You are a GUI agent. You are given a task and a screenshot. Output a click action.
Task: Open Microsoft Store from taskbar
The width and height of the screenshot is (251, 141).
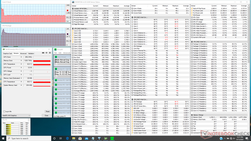80,138
